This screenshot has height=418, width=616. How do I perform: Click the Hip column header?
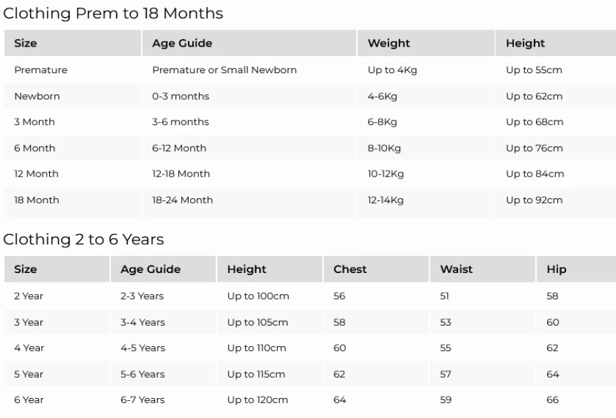(576, 269)
